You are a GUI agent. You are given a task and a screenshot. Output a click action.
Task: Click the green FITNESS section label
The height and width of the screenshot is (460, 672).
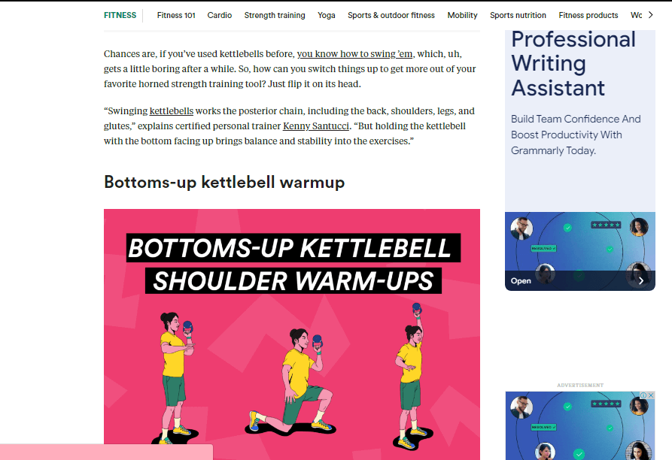(x=120, y=15)
